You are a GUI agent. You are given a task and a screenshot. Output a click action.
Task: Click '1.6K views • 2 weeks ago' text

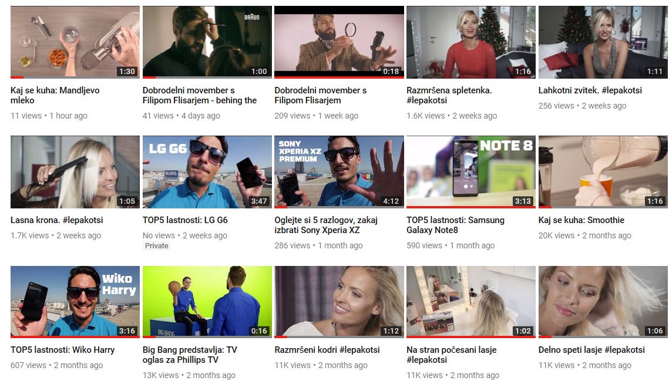[452, 116]
